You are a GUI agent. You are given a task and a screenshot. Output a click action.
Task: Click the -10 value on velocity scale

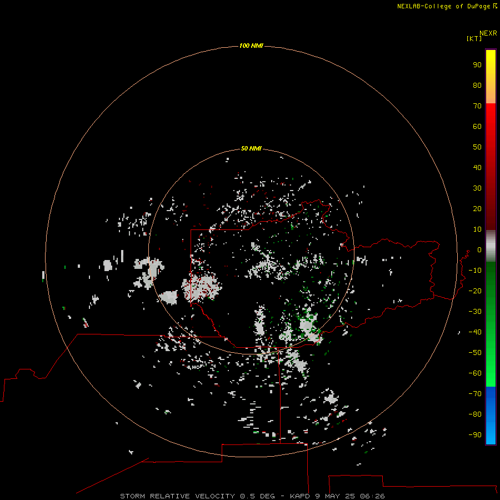click(x=475, y=271)
